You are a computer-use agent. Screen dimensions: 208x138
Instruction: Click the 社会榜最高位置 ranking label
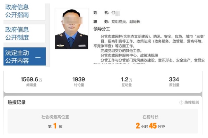[55, 117]
